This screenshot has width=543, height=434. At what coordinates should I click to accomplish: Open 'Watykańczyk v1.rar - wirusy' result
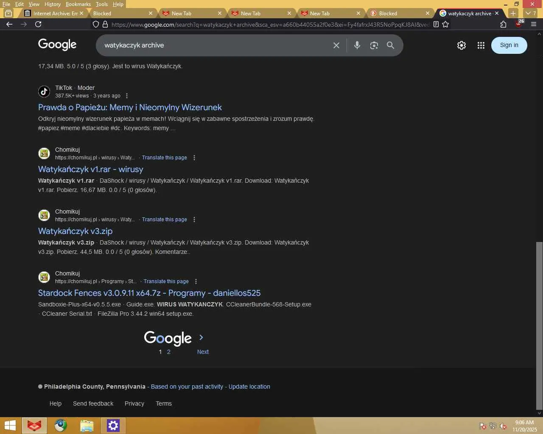tap(91, 170)
